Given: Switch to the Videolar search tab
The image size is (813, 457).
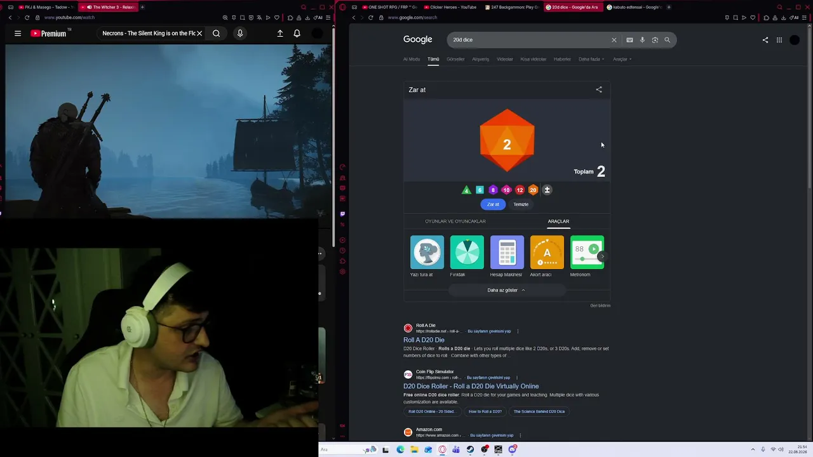Looking at the screenshot, I should (x=505, y=59).
